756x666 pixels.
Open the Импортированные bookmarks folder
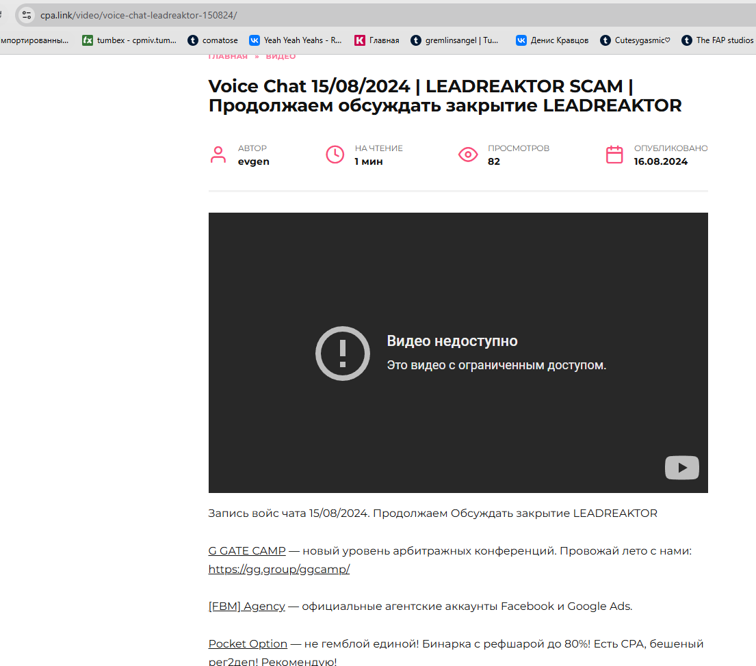point(34,40)
